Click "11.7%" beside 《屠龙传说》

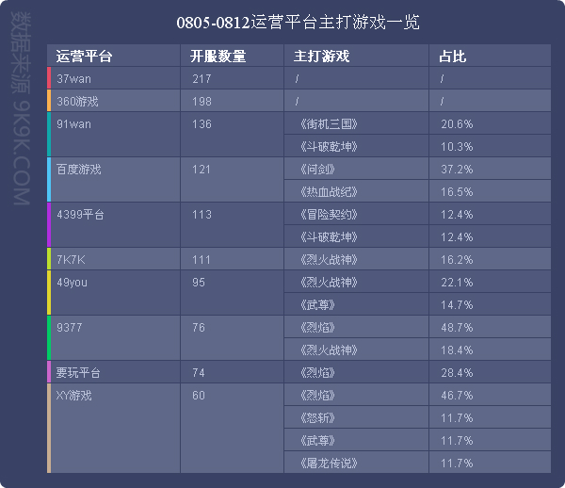457,464
